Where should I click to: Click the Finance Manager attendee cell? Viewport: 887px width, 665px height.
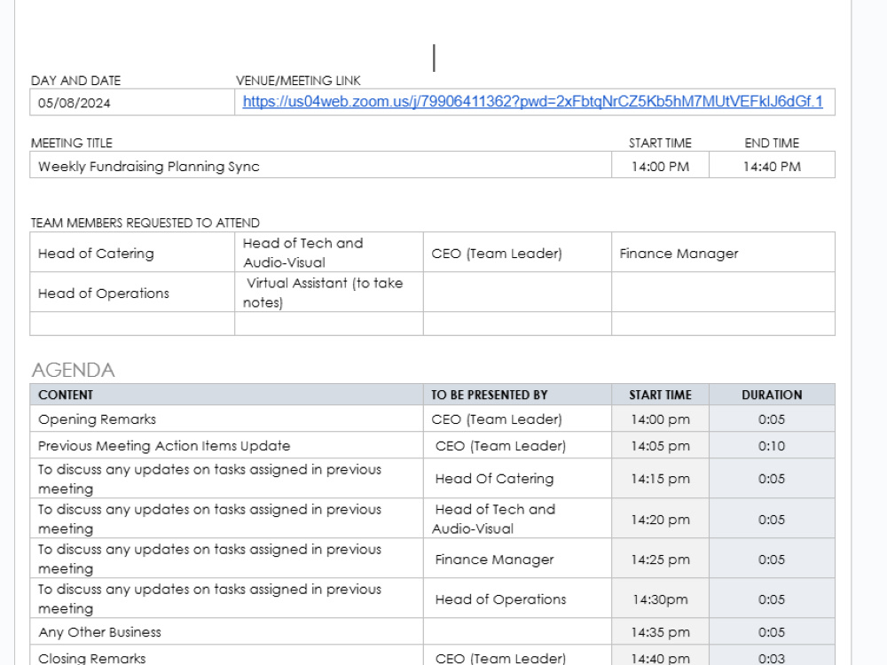723,253
